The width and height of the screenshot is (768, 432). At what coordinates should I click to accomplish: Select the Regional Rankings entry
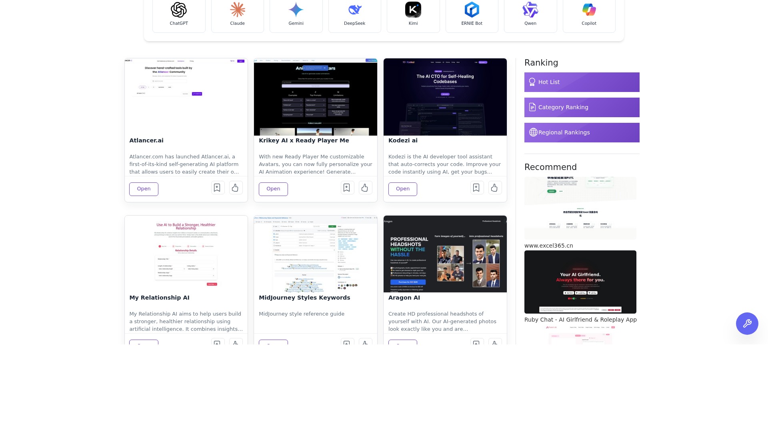(582, 132)
